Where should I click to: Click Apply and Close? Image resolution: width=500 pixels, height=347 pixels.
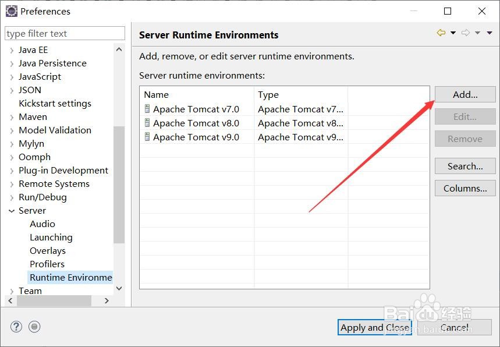[375, 327]
